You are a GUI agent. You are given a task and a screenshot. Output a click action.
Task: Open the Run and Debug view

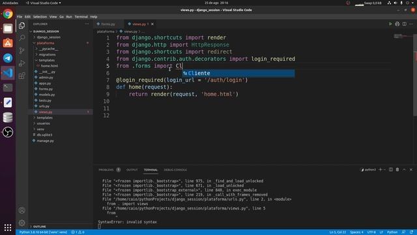pos(22,63)
